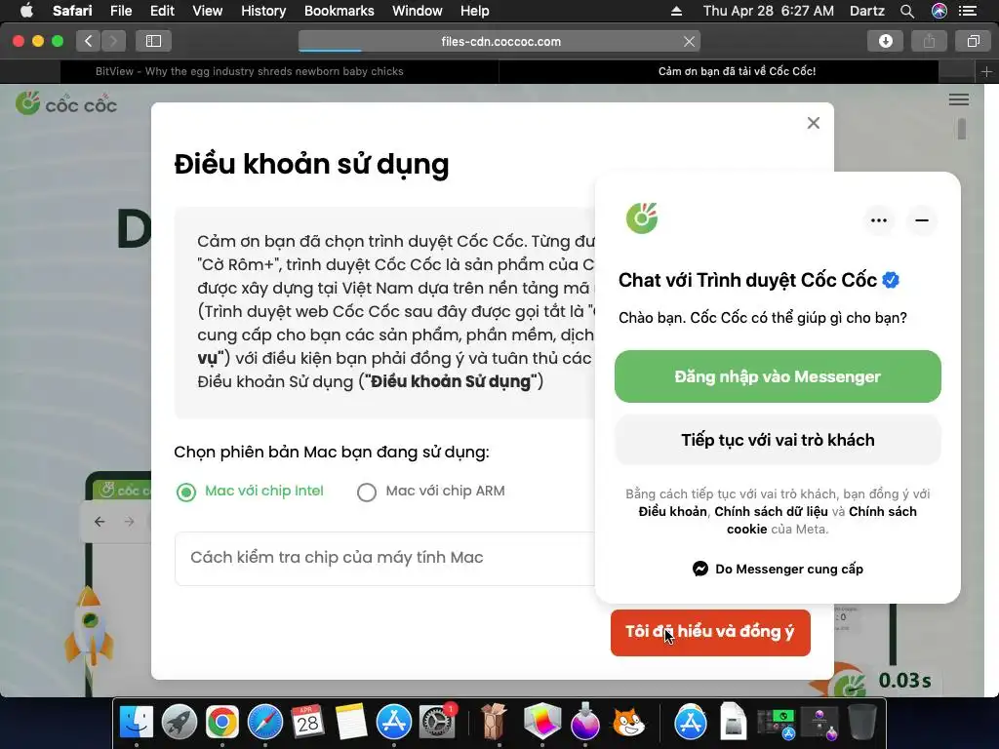
Task: Open Scratch cat app in Dock
Action: click(628, 722)
